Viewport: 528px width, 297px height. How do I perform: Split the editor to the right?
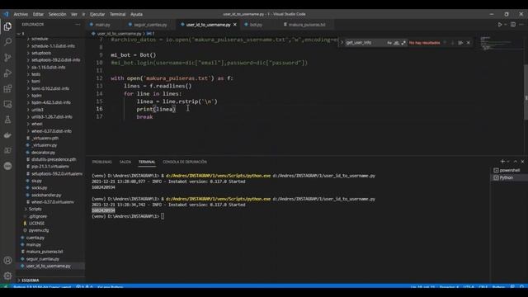coord(513,25)
